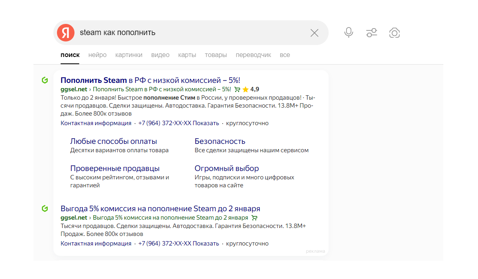Open the 'Безопасность' sitelink
This screenshot has height=279, width=478.
[x=220, y=141]
